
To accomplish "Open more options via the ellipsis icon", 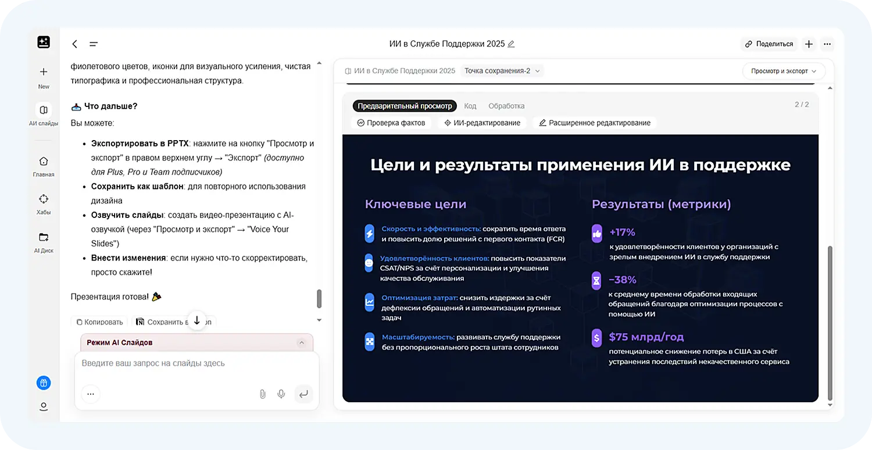I will point(827,44).
